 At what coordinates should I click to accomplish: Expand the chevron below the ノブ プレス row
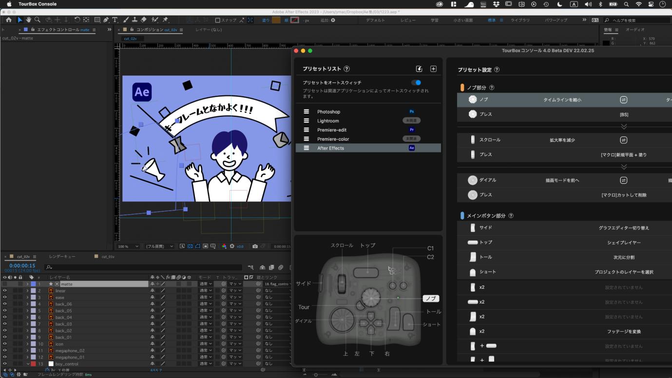[x=623, y=126]
